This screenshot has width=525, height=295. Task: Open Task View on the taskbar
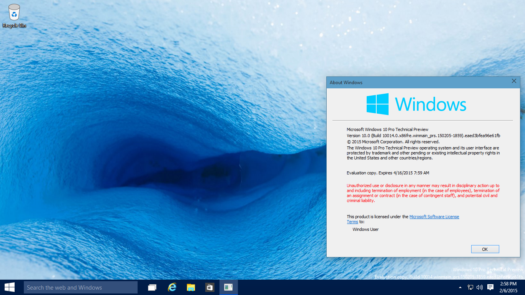click(152, 287)
